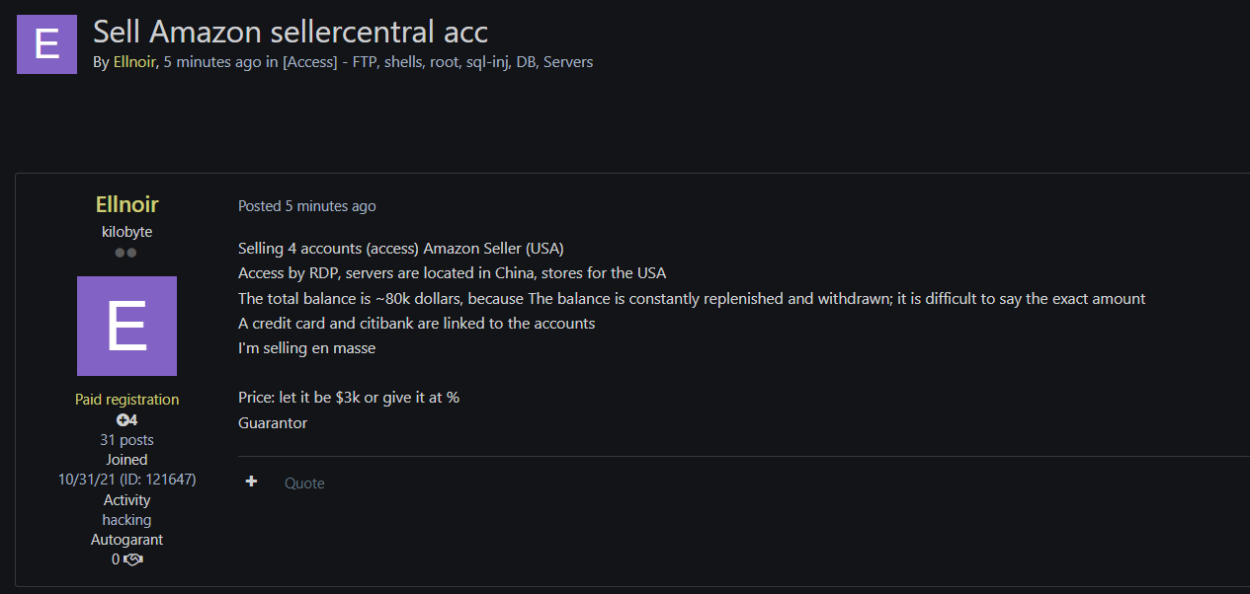Open the large Ellnoir profile avatar
The image size is (1250, 594).
[x=126, y=326]
